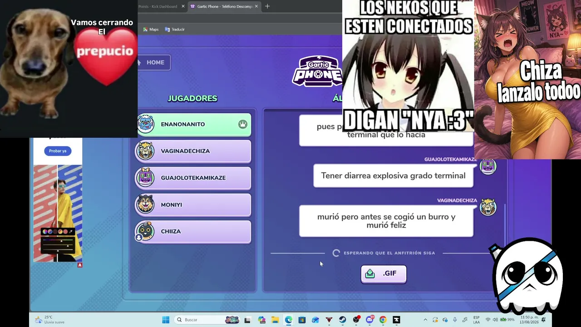Click the JUGADORES heading
This screenshot has height=327, width=581.
tap(192, 99)
